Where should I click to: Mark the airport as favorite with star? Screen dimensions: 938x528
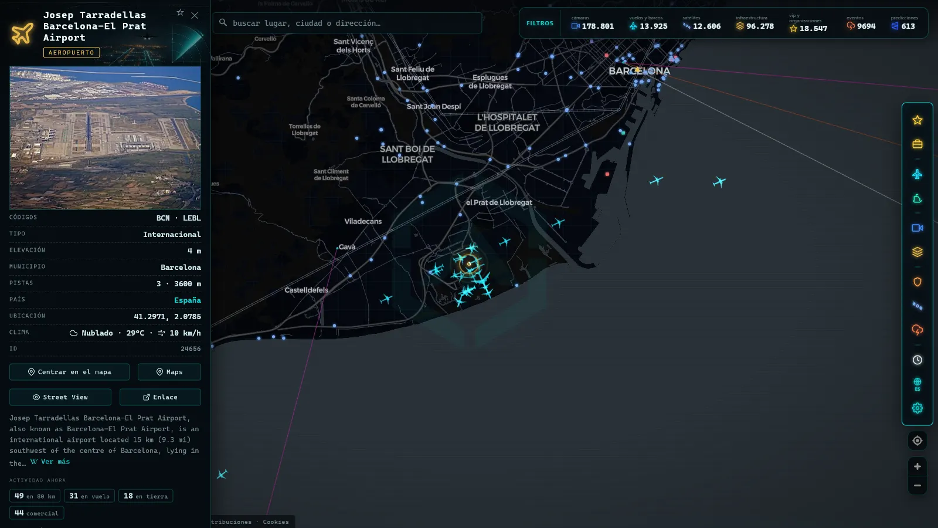click(x=181, y=13)
